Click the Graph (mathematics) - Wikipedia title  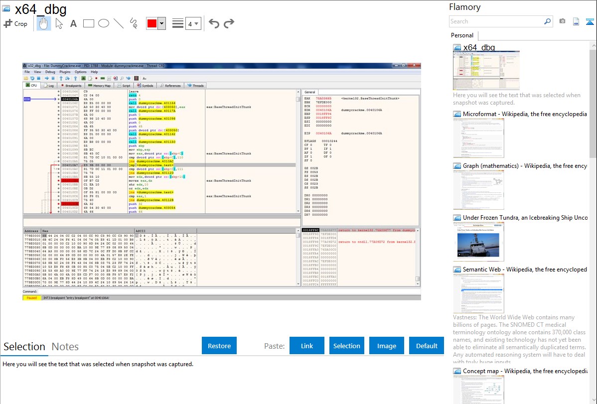coord(525,166)
